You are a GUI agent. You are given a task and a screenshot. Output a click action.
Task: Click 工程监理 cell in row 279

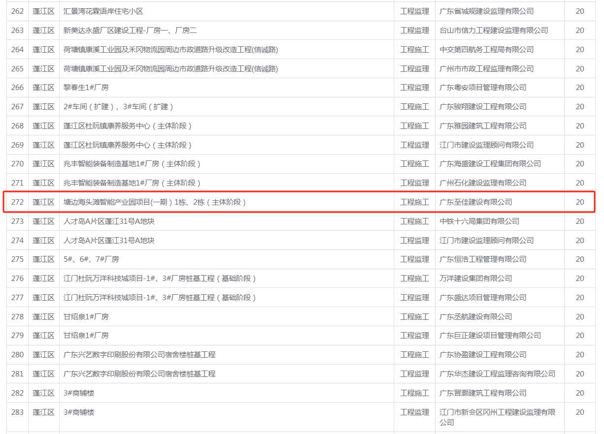[x=414, y=335]
